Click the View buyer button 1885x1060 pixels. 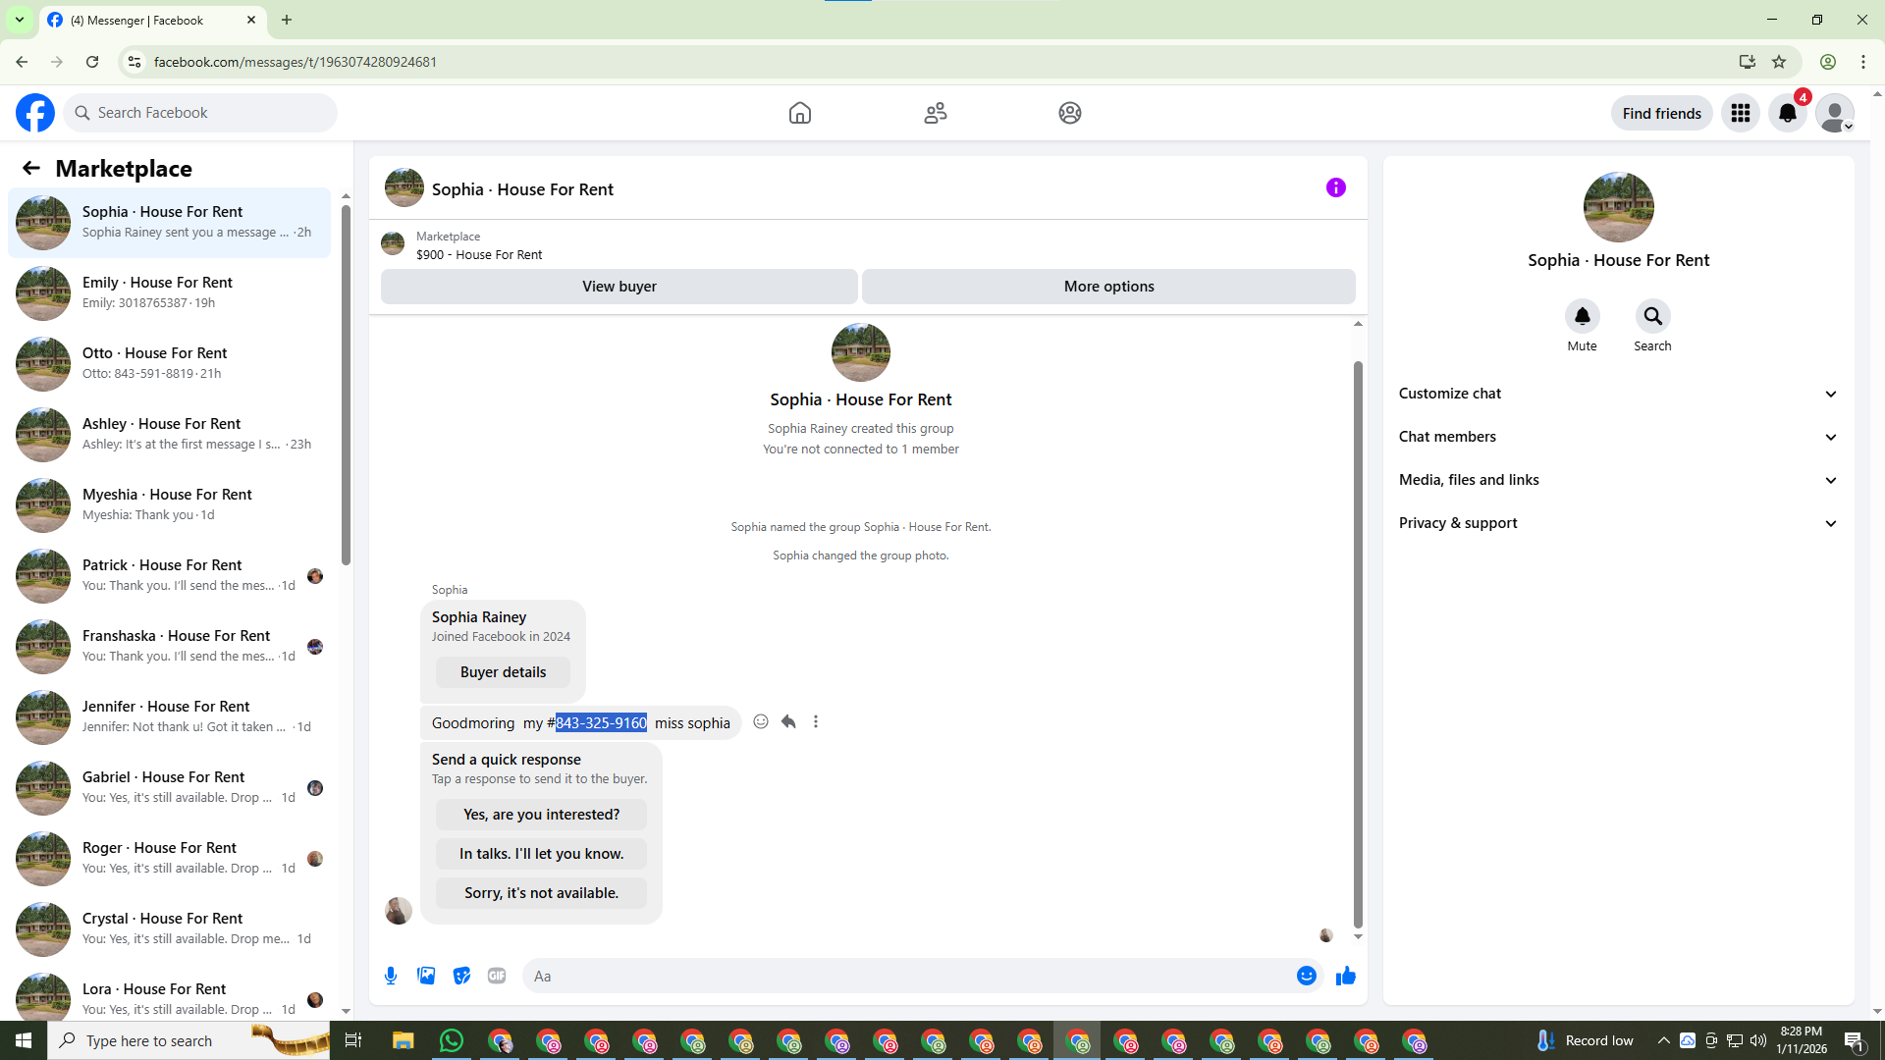tap(619, 287)
